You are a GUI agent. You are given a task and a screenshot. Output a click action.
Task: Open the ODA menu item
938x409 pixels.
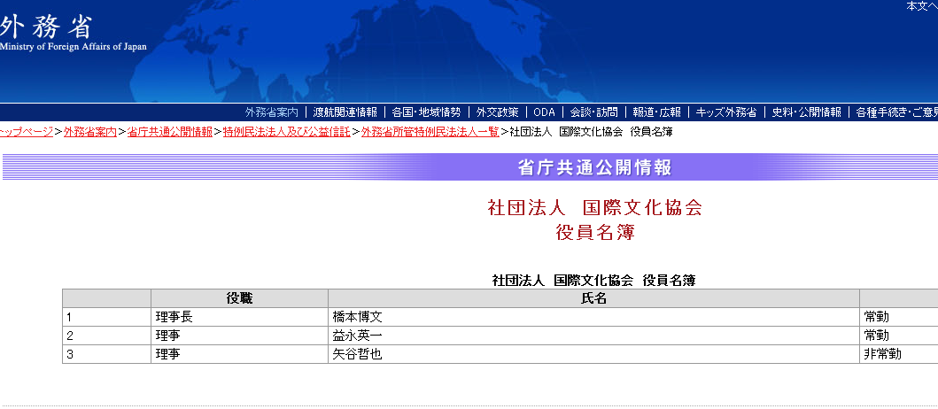tap(545, 112)
